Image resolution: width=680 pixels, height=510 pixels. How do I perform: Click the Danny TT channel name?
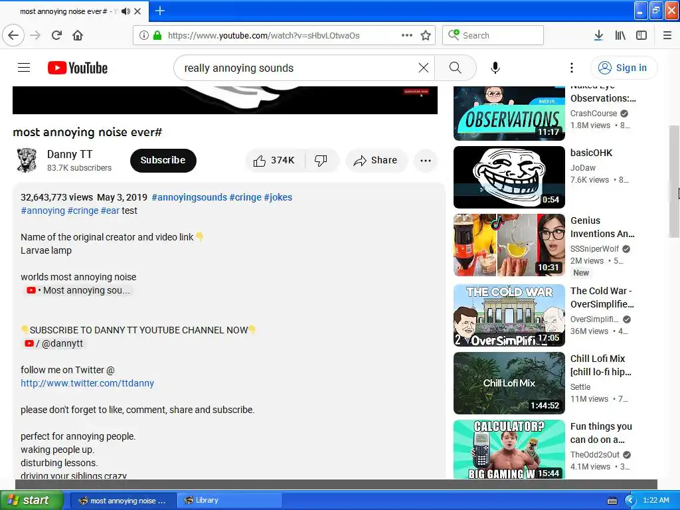click(x=69, y=154)
